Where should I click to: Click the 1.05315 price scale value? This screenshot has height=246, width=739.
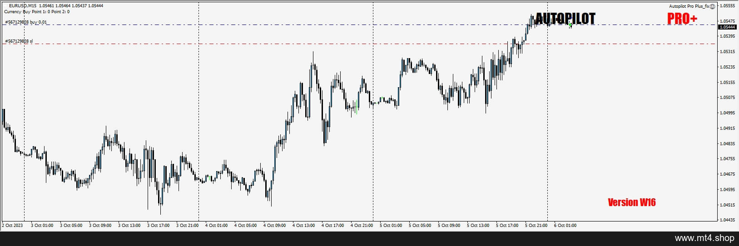pyautogui.click(x=728, y=52)
